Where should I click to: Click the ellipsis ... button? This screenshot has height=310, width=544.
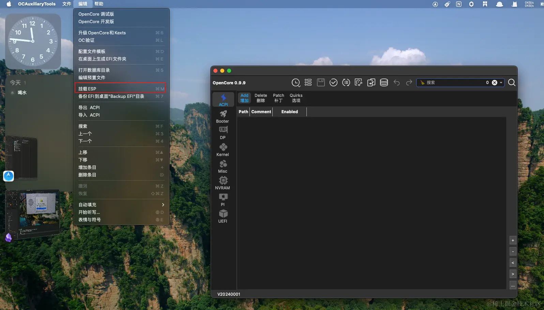click(513, 285)
